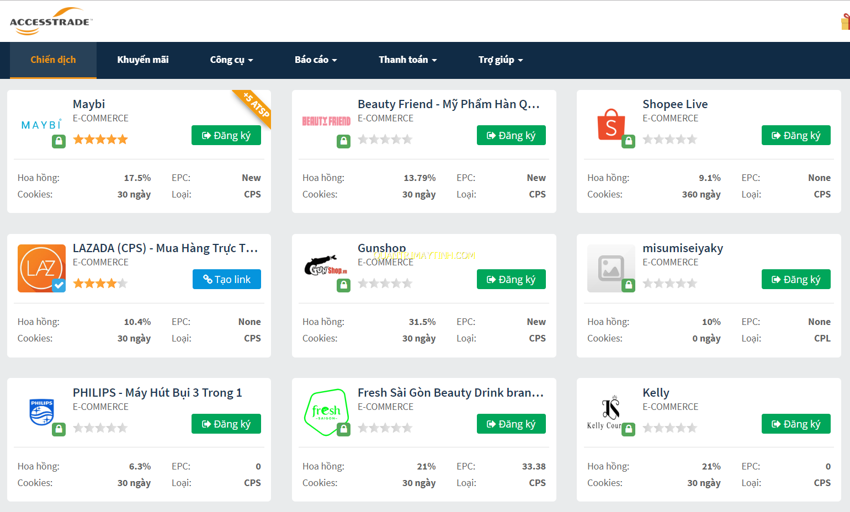Image resolution: width=850 pixels, height=512 pixels.
Task: Click the +5 ATSP ribbon on Maybi
Action: pyautogui.click(x=256, y=105)
